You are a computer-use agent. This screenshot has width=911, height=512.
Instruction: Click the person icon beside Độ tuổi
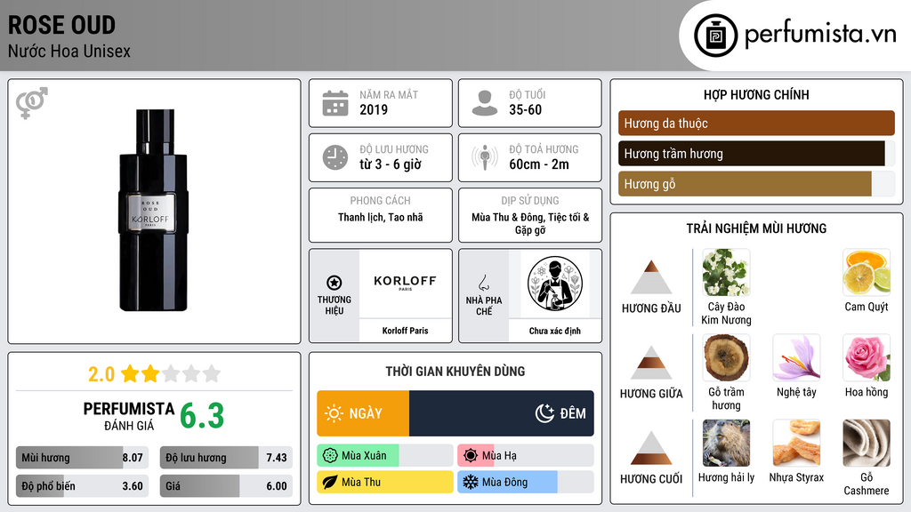tap(485, 103)
